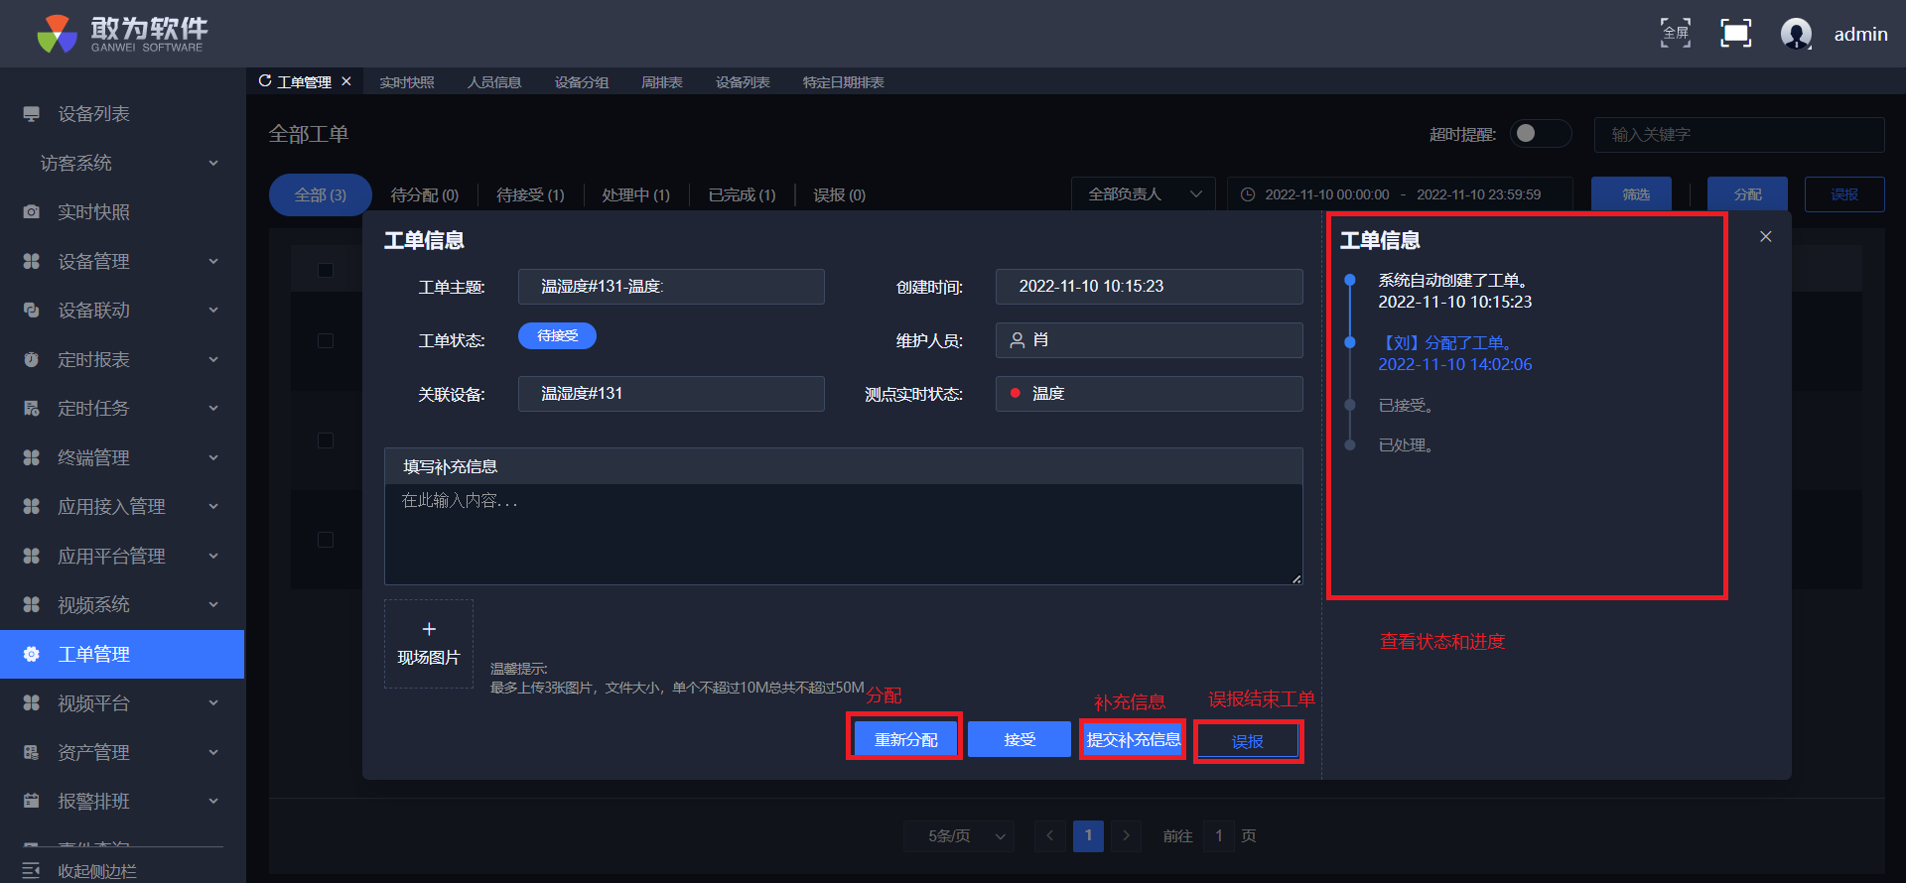Expand the 定时任务 chevron
This screenshot has width=1906, height=883.
(212, 409)
